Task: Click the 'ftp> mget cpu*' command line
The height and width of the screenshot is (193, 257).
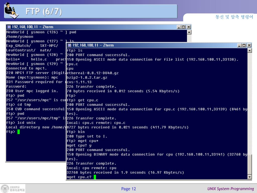Action: pyautogui.click(x=82, y=141)
